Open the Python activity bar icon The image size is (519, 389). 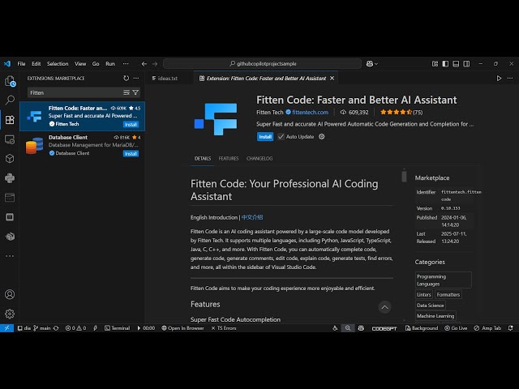pyautogui.click(x=10, y=178)
